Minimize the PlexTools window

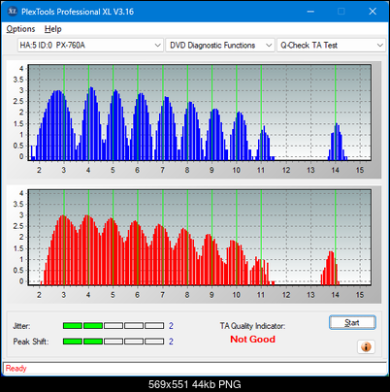point(310,12)
